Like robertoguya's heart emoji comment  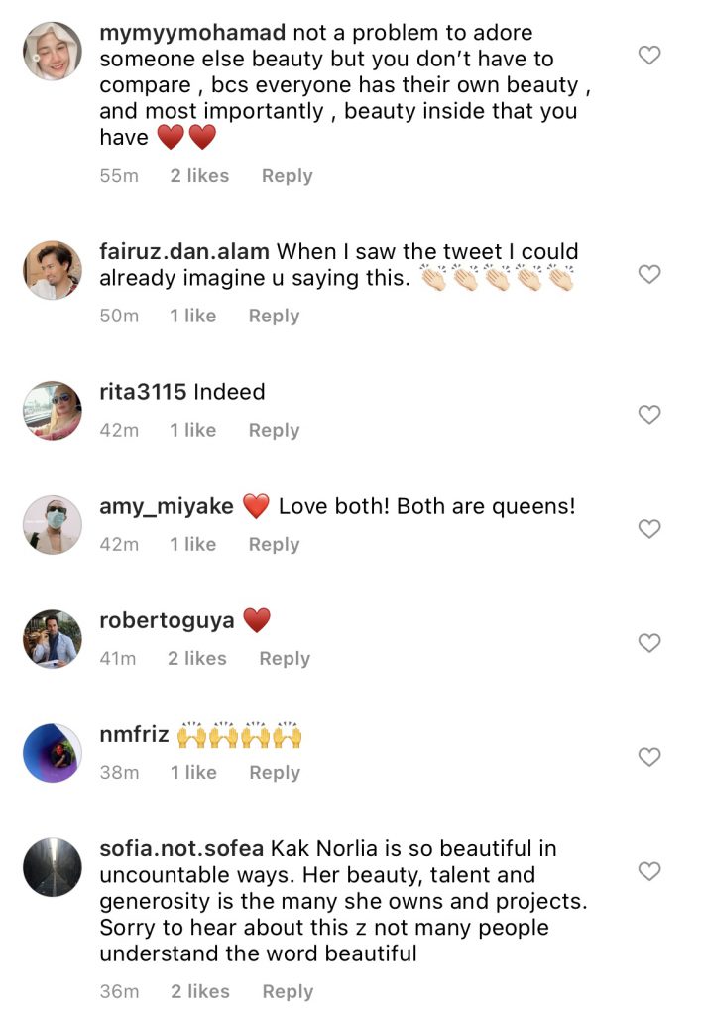tap(648, 643)
